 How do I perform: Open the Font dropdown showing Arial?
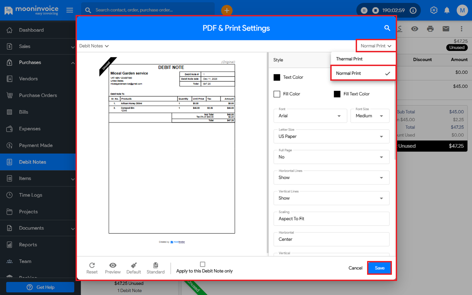pos(310,116)
